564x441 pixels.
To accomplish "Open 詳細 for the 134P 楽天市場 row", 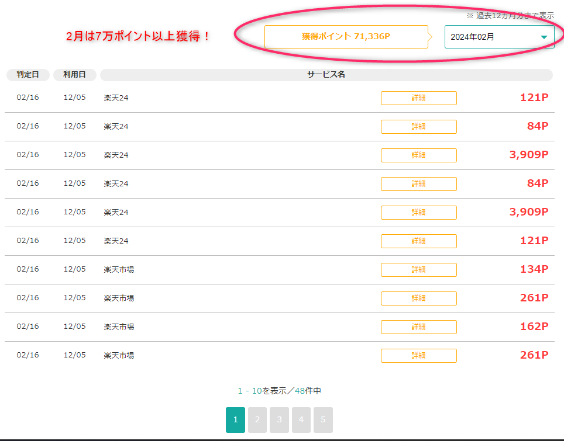I will tap(419, 270).
